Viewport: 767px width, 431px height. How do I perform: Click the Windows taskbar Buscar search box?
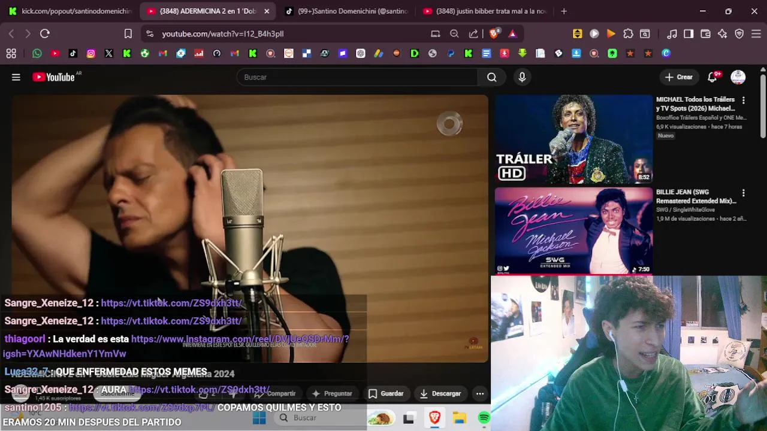pyautogui.click(x=319, y=418)
